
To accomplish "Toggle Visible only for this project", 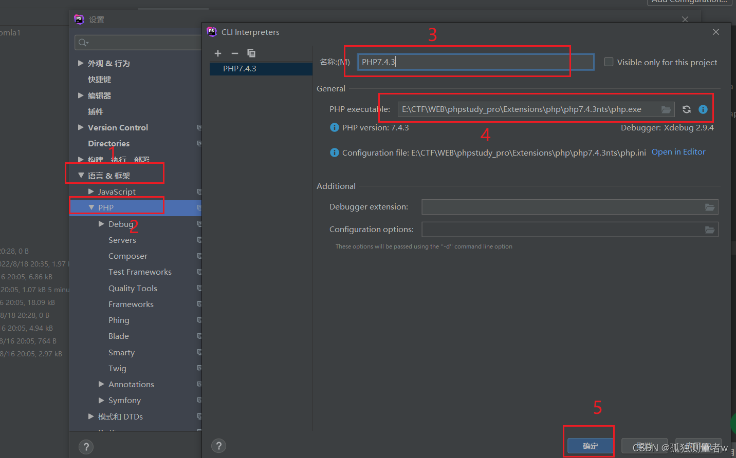I will pos(609,62).
